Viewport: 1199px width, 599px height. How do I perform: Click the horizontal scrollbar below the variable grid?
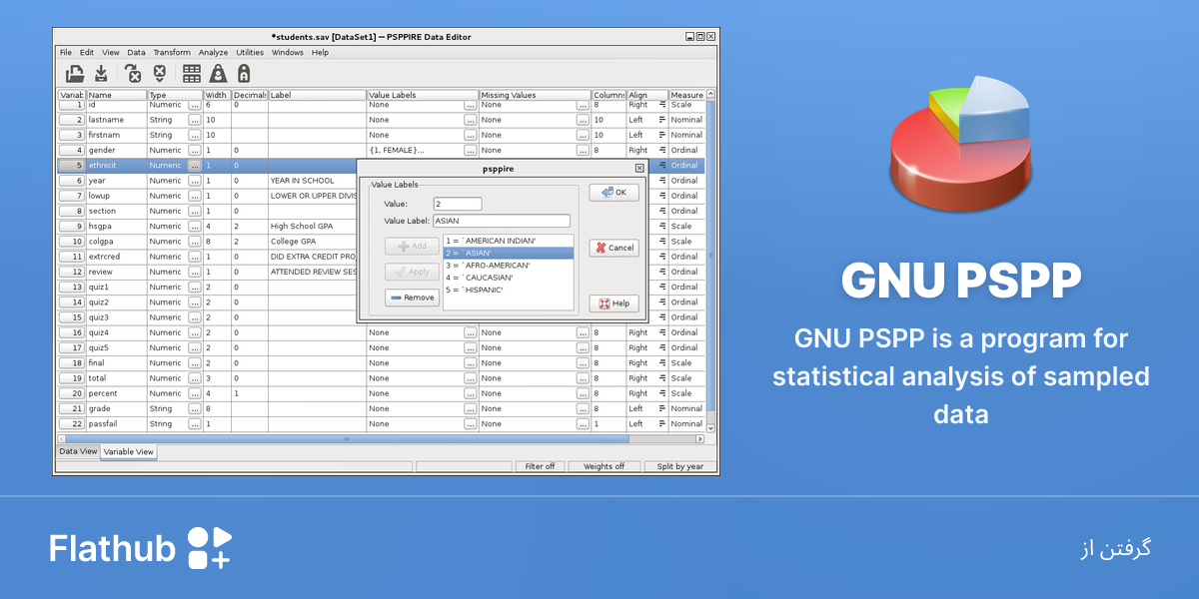pyautogui.click(x=381, y=438)
